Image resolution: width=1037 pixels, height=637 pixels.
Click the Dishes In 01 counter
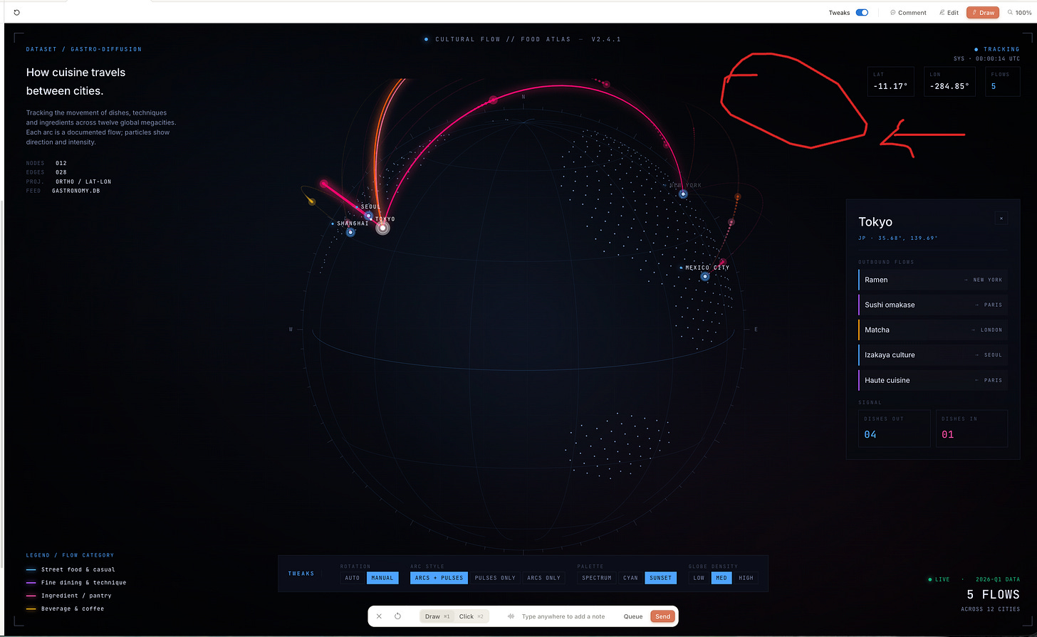click(x=971, y=428)
